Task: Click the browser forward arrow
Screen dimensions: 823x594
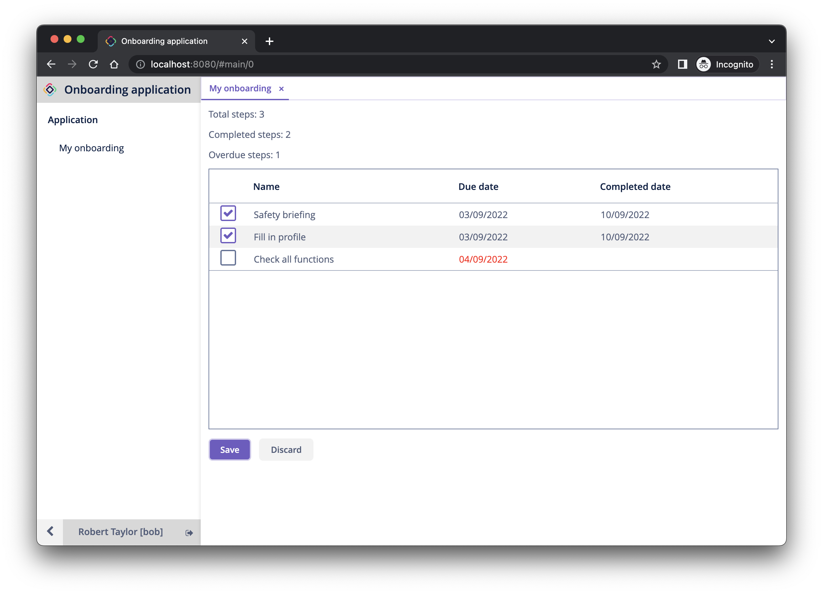Action: [72, 64]
